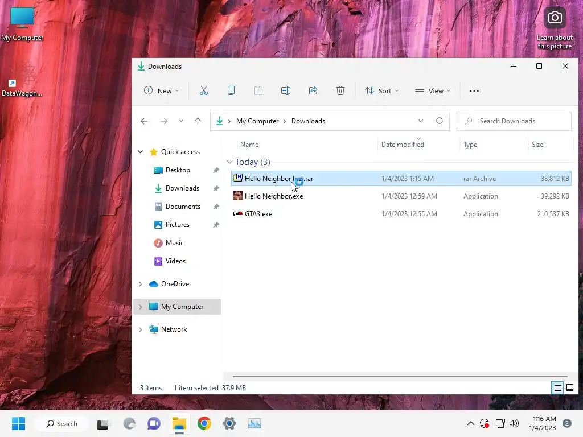
Task: Unpin Desktop using its pin icon
Action: coord(216,170)
